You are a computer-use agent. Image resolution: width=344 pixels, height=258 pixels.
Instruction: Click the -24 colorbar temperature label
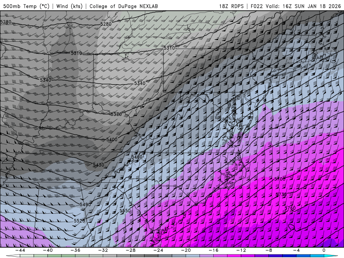[158, 250]
